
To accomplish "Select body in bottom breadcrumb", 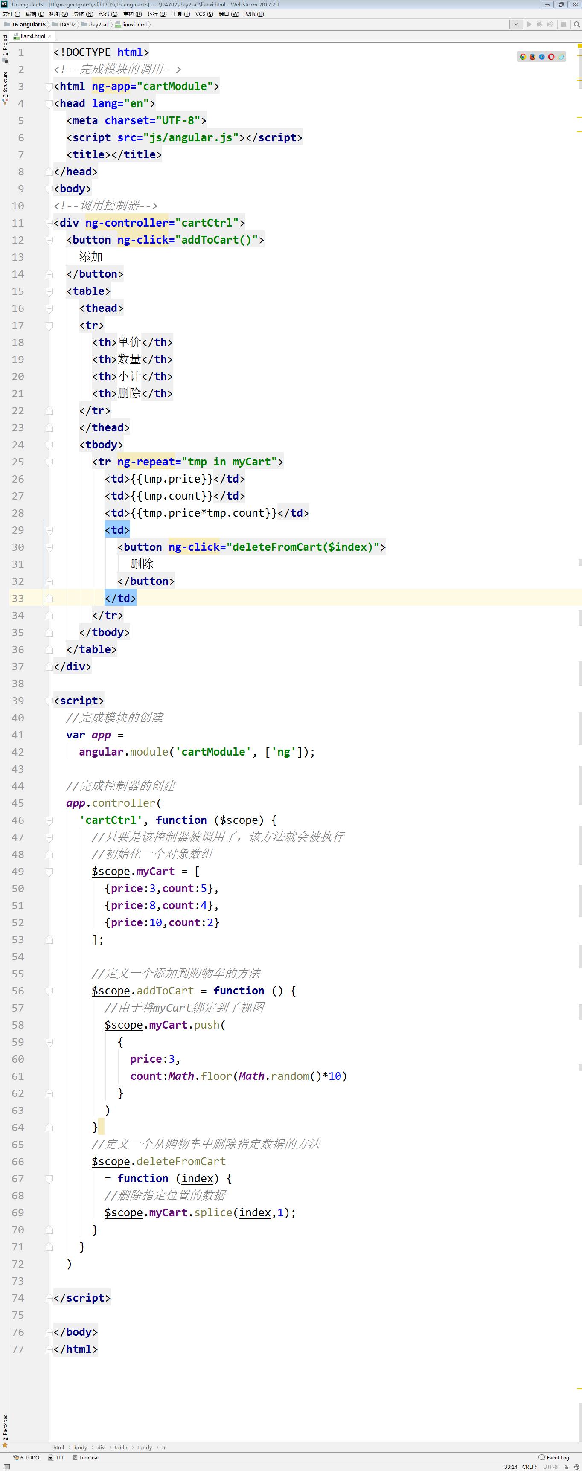I will 81,1447.
